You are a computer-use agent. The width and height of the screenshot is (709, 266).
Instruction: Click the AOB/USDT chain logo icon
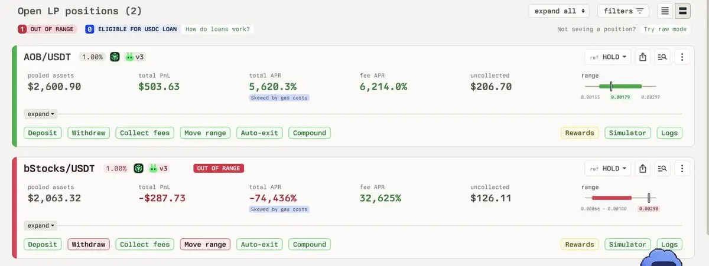click(x=115, y=57)
